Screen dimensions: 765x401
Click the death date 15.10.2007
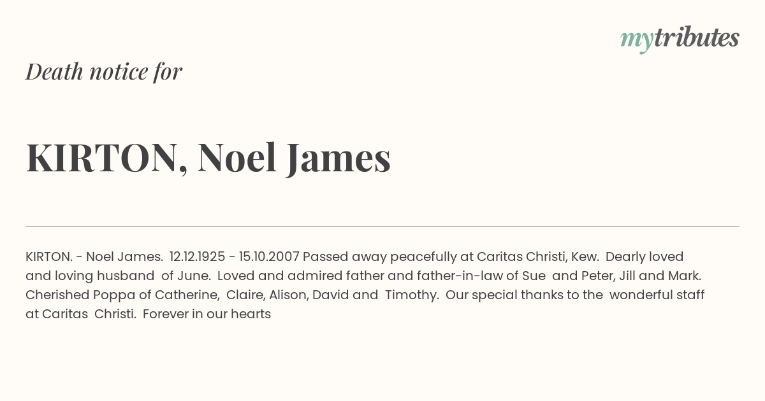tap(268, 257)
